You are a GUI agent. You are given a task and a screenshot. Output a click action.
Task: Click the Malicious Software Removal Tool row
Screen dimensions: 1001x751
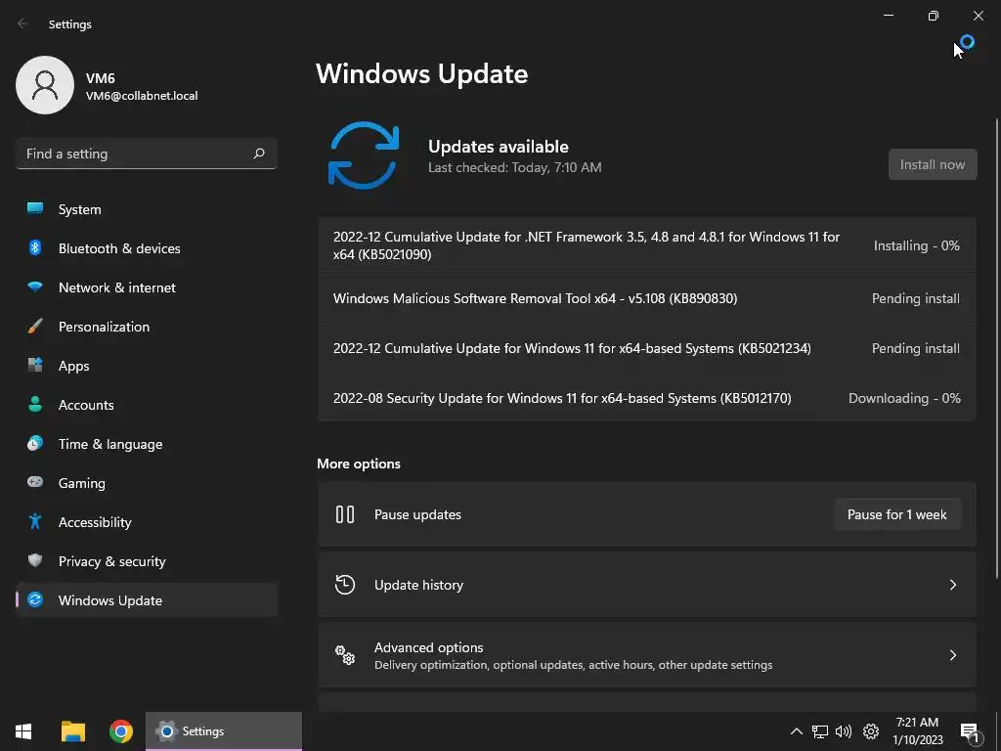point(647,298)
